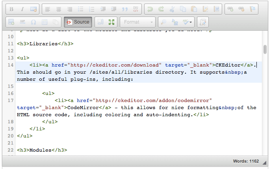Viewport: 271px width, 169px height.
Task: Remove link with unlink icon
Action: click(x=241, y=9)
